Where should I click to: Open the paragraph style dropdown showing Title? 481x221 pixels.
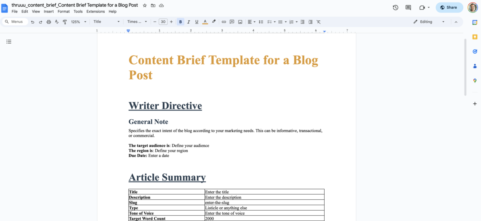107,22
